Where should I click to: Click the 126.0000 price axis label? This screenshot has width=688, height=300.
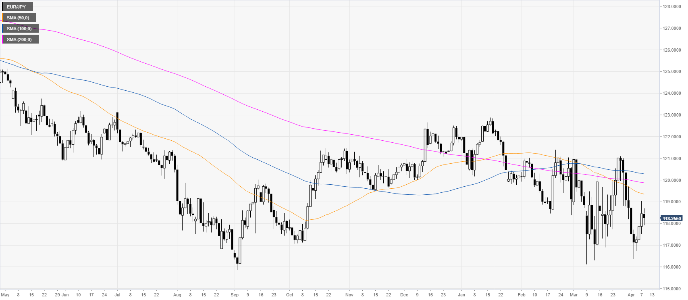tap(672, 50)
